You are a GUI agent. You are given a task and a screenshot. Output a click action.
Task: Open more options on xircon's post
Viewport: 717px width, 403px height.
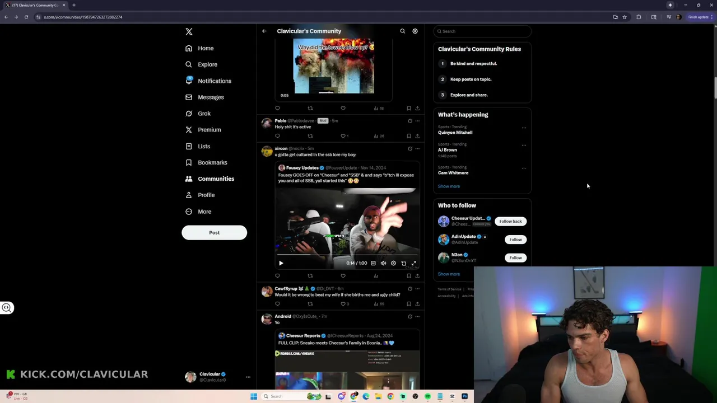tap(417, 149)
